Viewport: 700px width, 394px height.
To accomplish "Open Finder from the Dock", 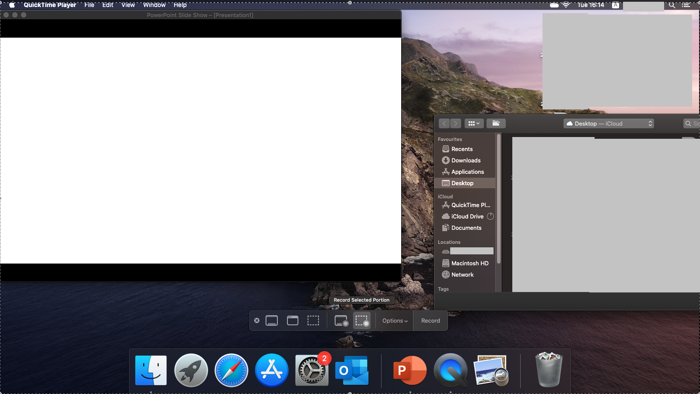I will click(151, 370).
